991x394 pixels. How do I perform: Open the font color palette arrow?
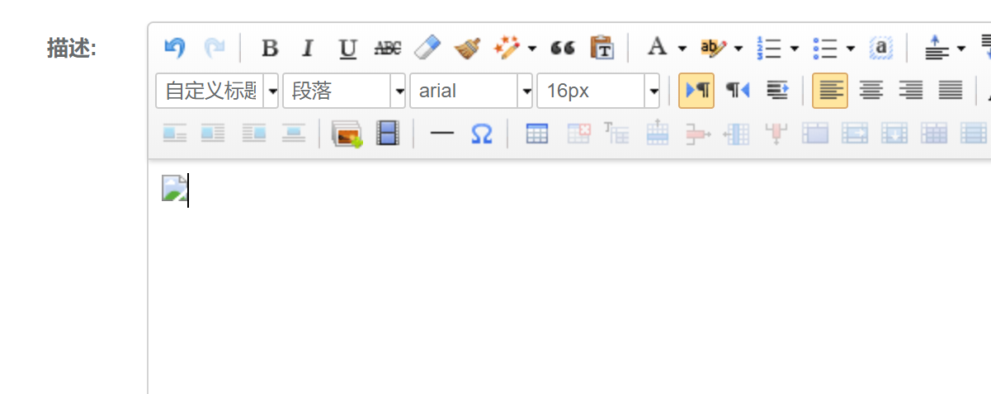click(x=682, y=48)
